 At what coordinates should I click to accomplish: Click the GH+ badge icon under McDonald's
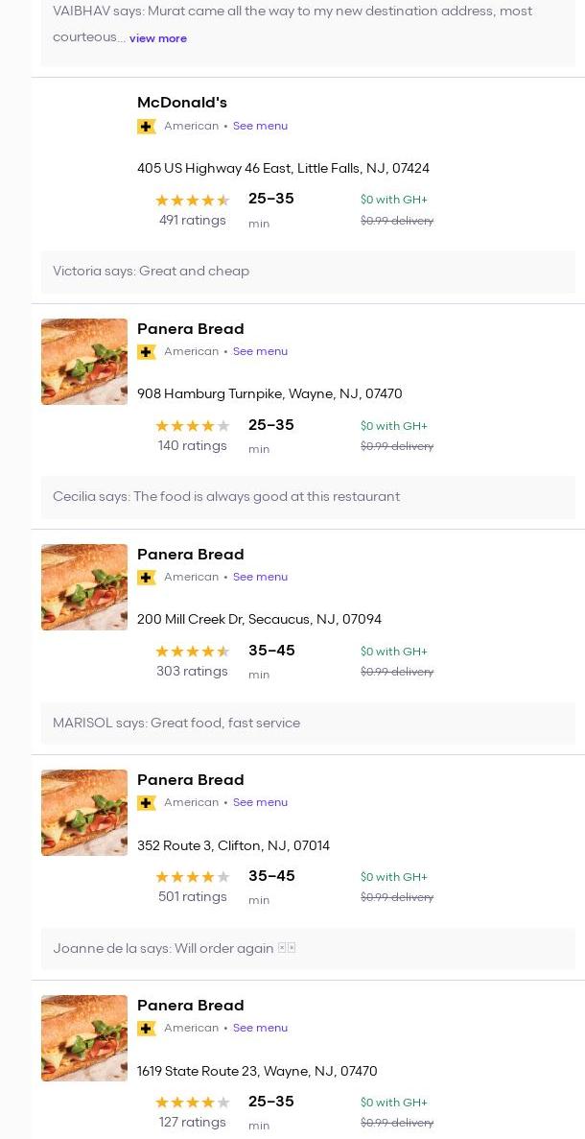click(x=146, y=127)
